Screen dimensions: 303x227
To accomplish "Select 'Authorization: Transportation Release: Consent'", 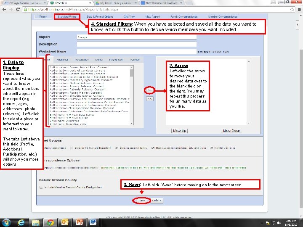I will pos(82,108).
